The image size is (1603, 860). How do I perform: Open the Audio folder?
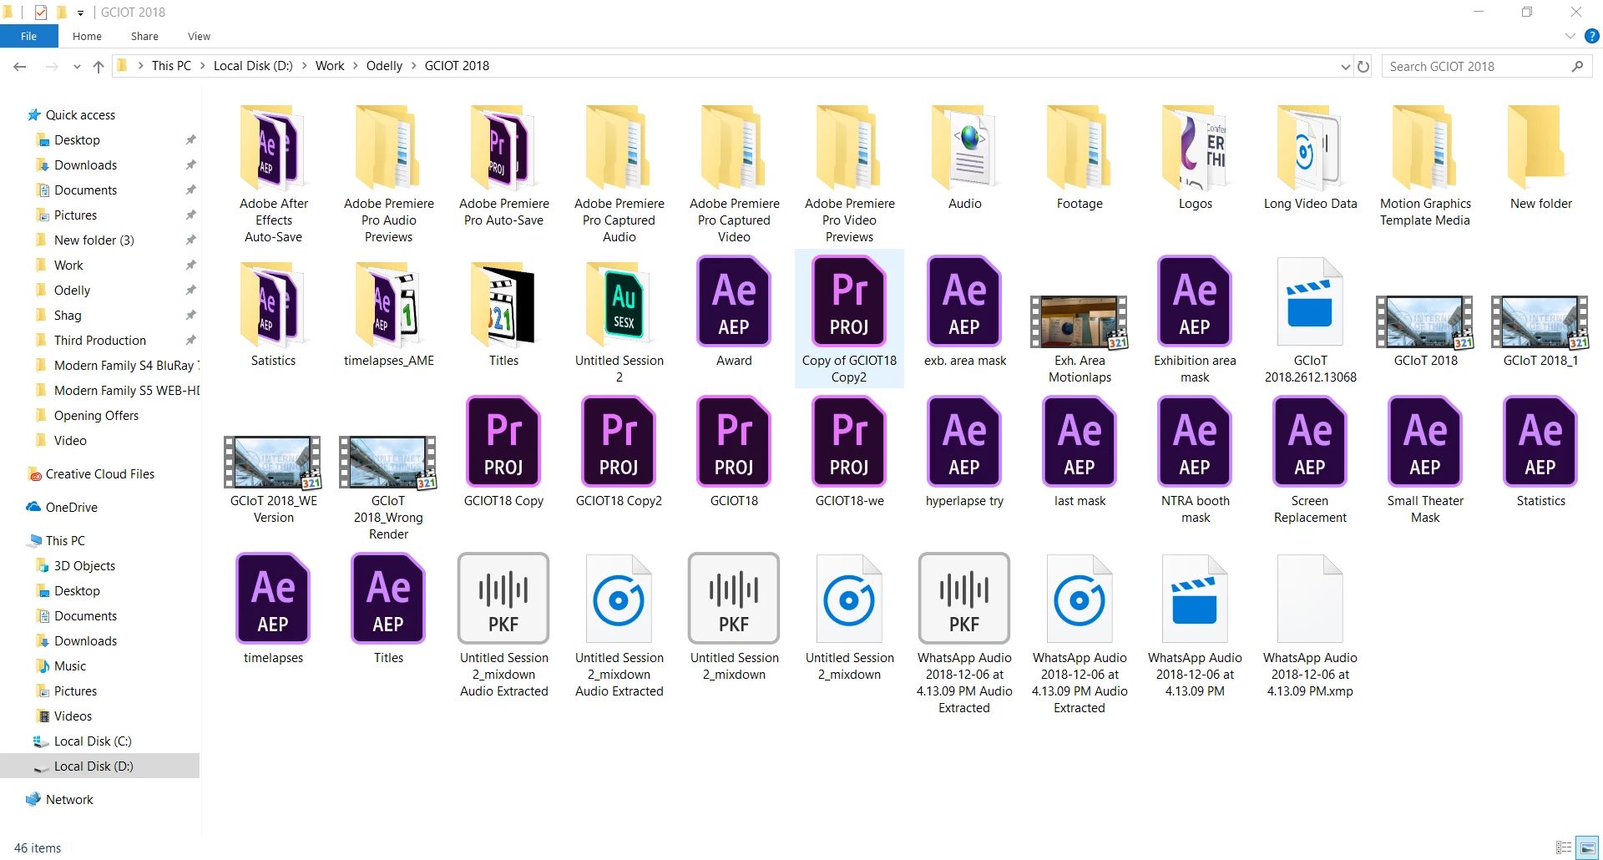click(964, 149)
